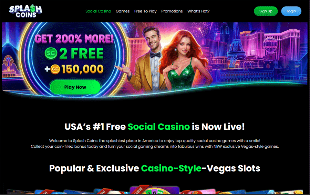This screenshot has width=310, height=195.
Task: Click the blue Login button
Action: [291, 11]
